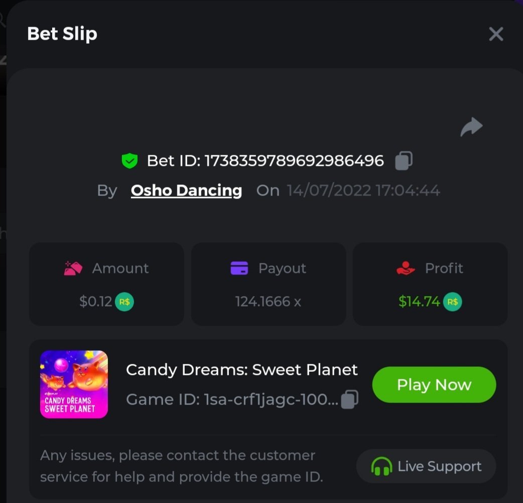Click the 124.1666 x payout value
Image resolution: width=523 pixels, height=503 pixels.
pos(268,301)
